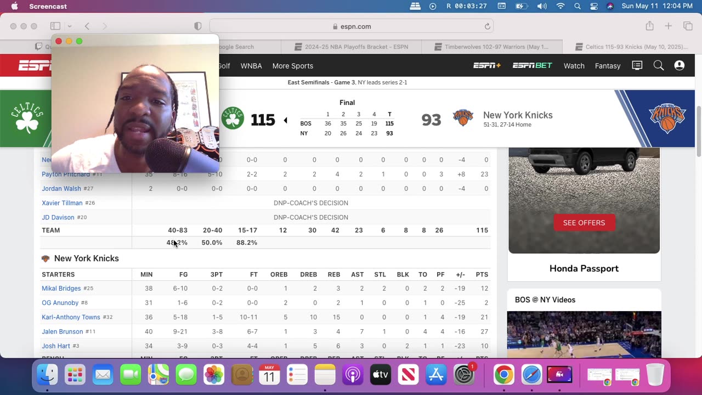The image size is (702, 395).
Task: Open the WNBA menu on ESPN
Action: (251, 66)
